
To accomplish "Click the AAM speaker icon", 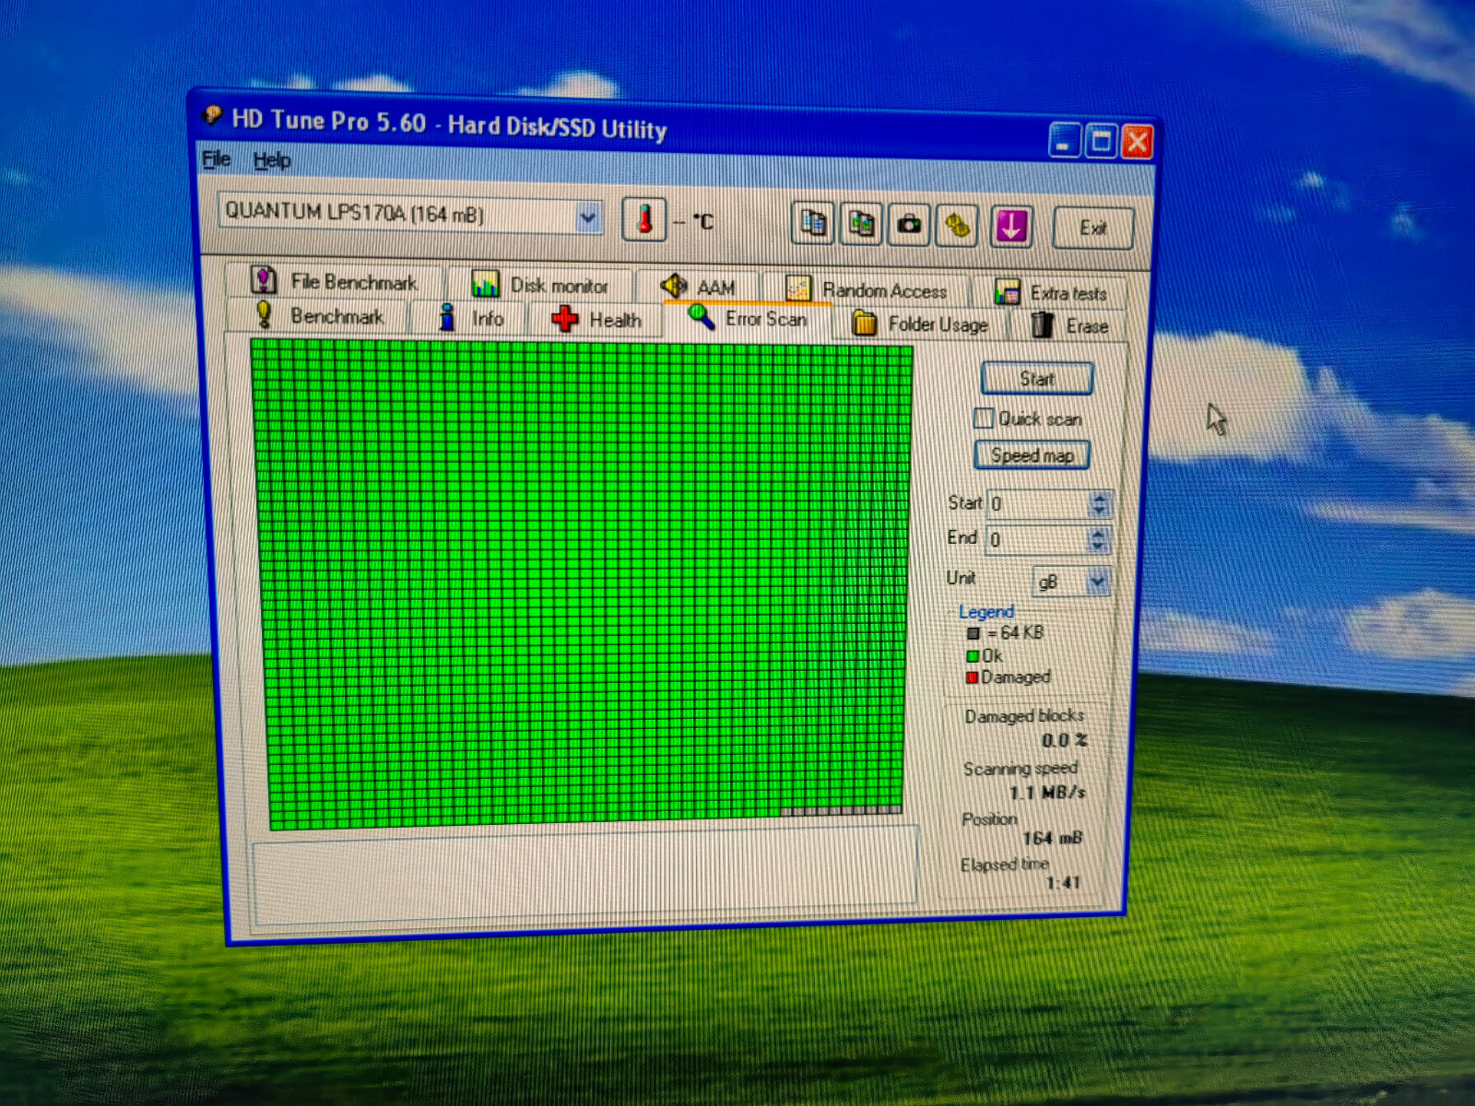I will (674, 286).
